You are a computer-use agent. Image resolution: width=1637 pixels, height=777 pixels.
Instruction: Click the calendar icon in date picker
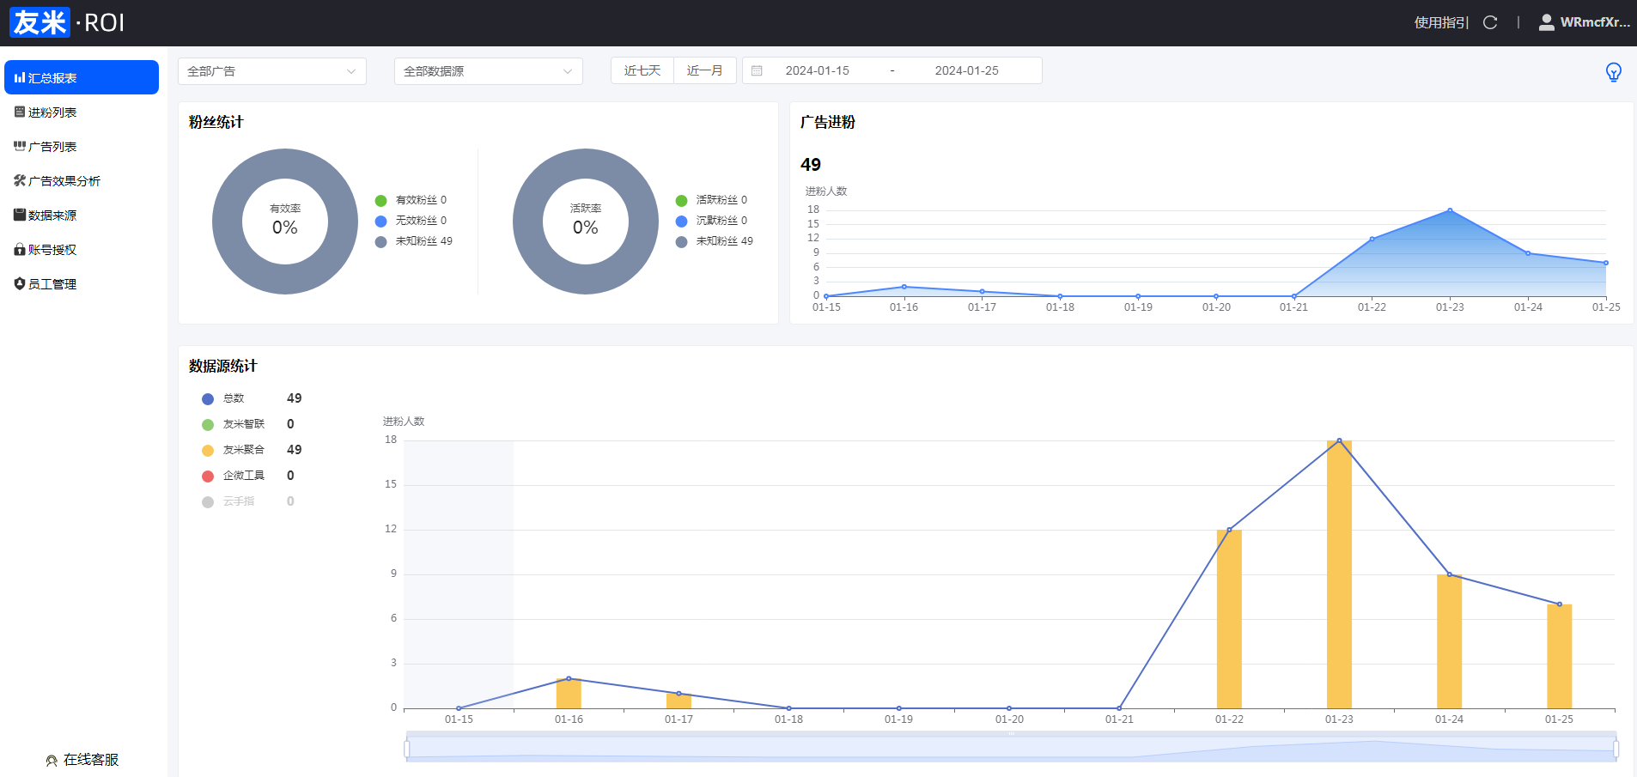point(757,70)
